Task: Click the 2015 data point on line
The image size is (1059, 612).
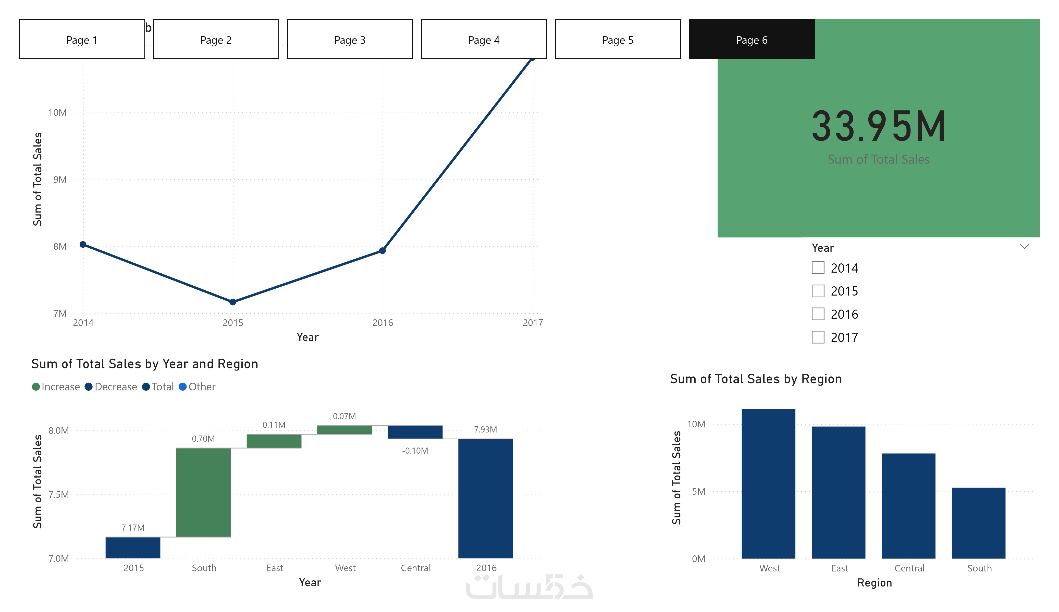Action: click(233, 302)
